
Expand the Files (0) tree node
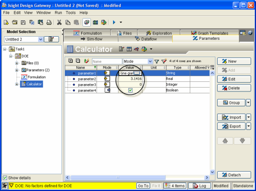tap(17, 63)
